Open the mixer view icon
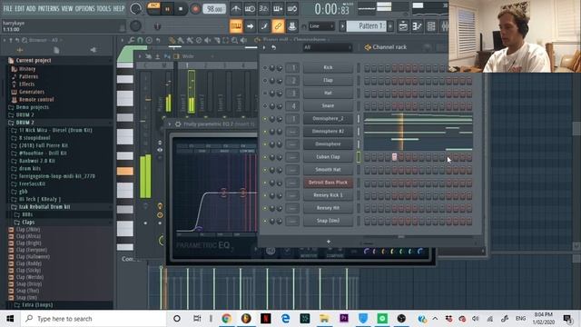This screenshot has height=327, width=581. pos(444,26)
